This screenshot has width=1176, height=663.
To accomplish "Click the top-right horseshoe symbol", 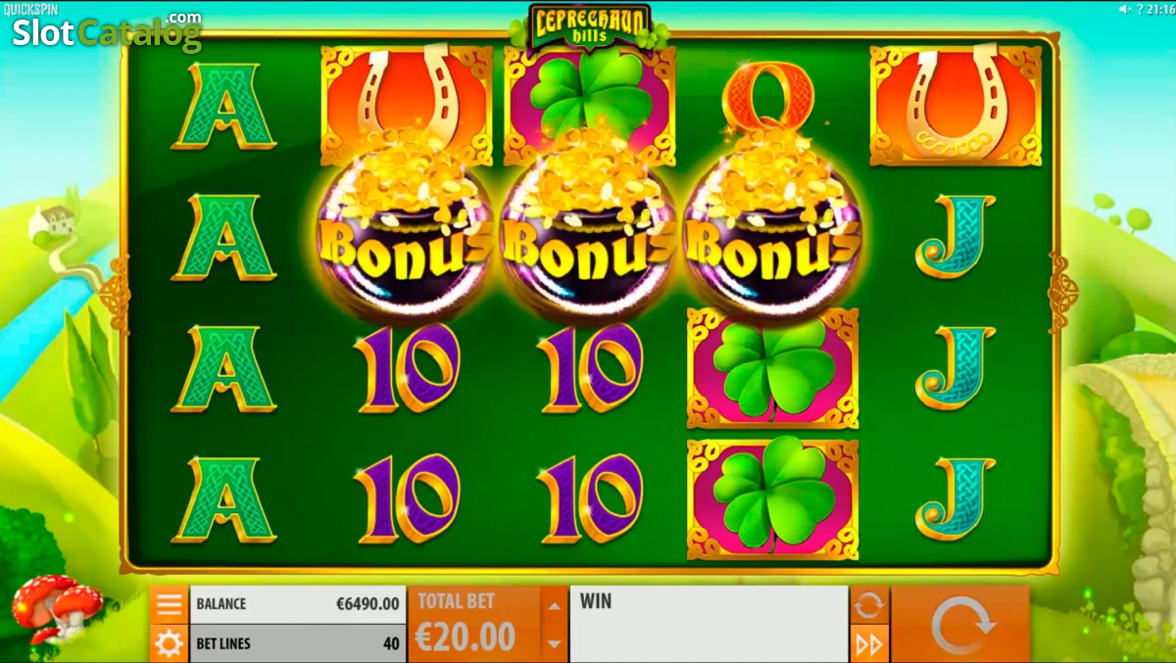I will pyautogui.click(x=956, y=105).
